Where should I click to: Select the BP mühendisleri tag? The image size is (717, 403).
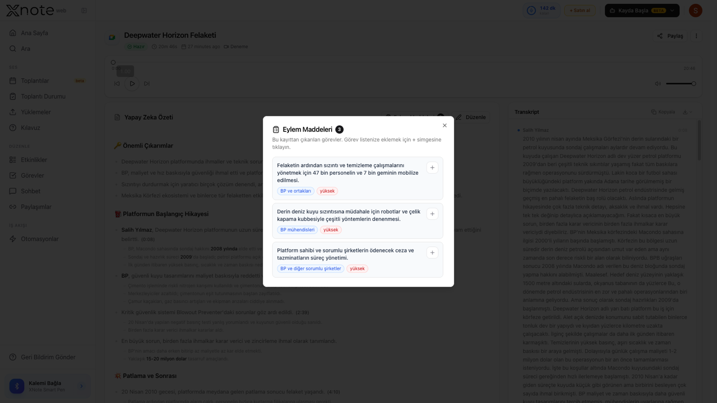(297, 230)
